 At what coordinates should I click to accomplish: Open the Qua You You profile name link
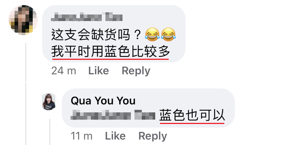[103, 100]
